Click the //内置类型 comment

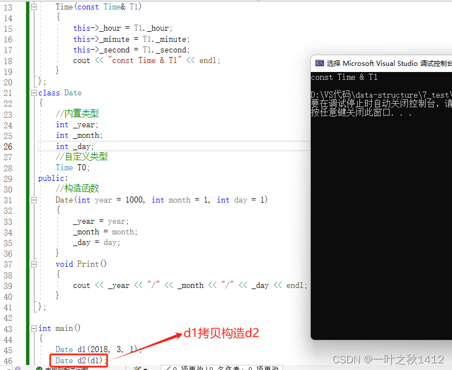[77, 113]
